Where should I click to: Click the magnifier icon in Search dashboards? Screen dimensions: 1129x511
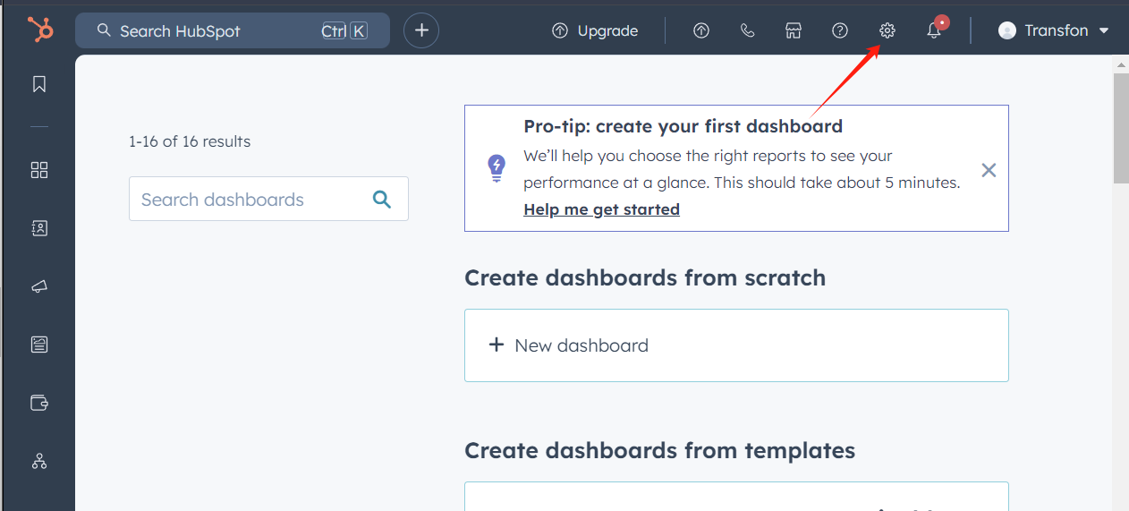pos(382,200)
